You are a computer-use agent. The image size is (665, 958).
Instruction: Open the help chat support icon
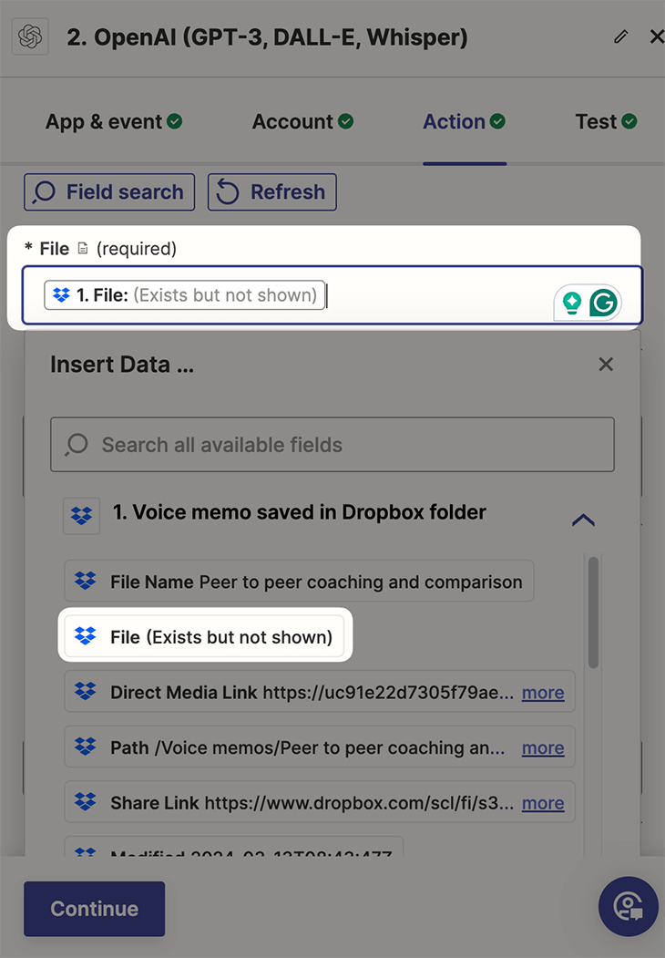point(629,906)
